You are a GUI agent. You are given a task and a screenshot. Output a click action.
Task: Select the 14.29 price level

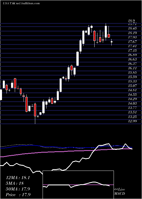[x=132, y=99]
